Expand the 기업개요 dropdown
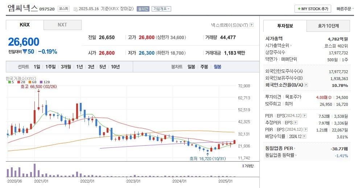Viewport: 358px width, 188px height. tap(161, 9)
